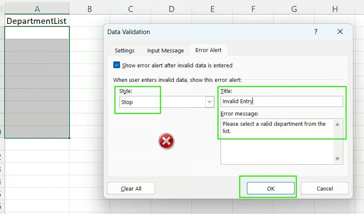The image size is (364, 214).
Task: Open the Input Message tab
Action: 165,50
